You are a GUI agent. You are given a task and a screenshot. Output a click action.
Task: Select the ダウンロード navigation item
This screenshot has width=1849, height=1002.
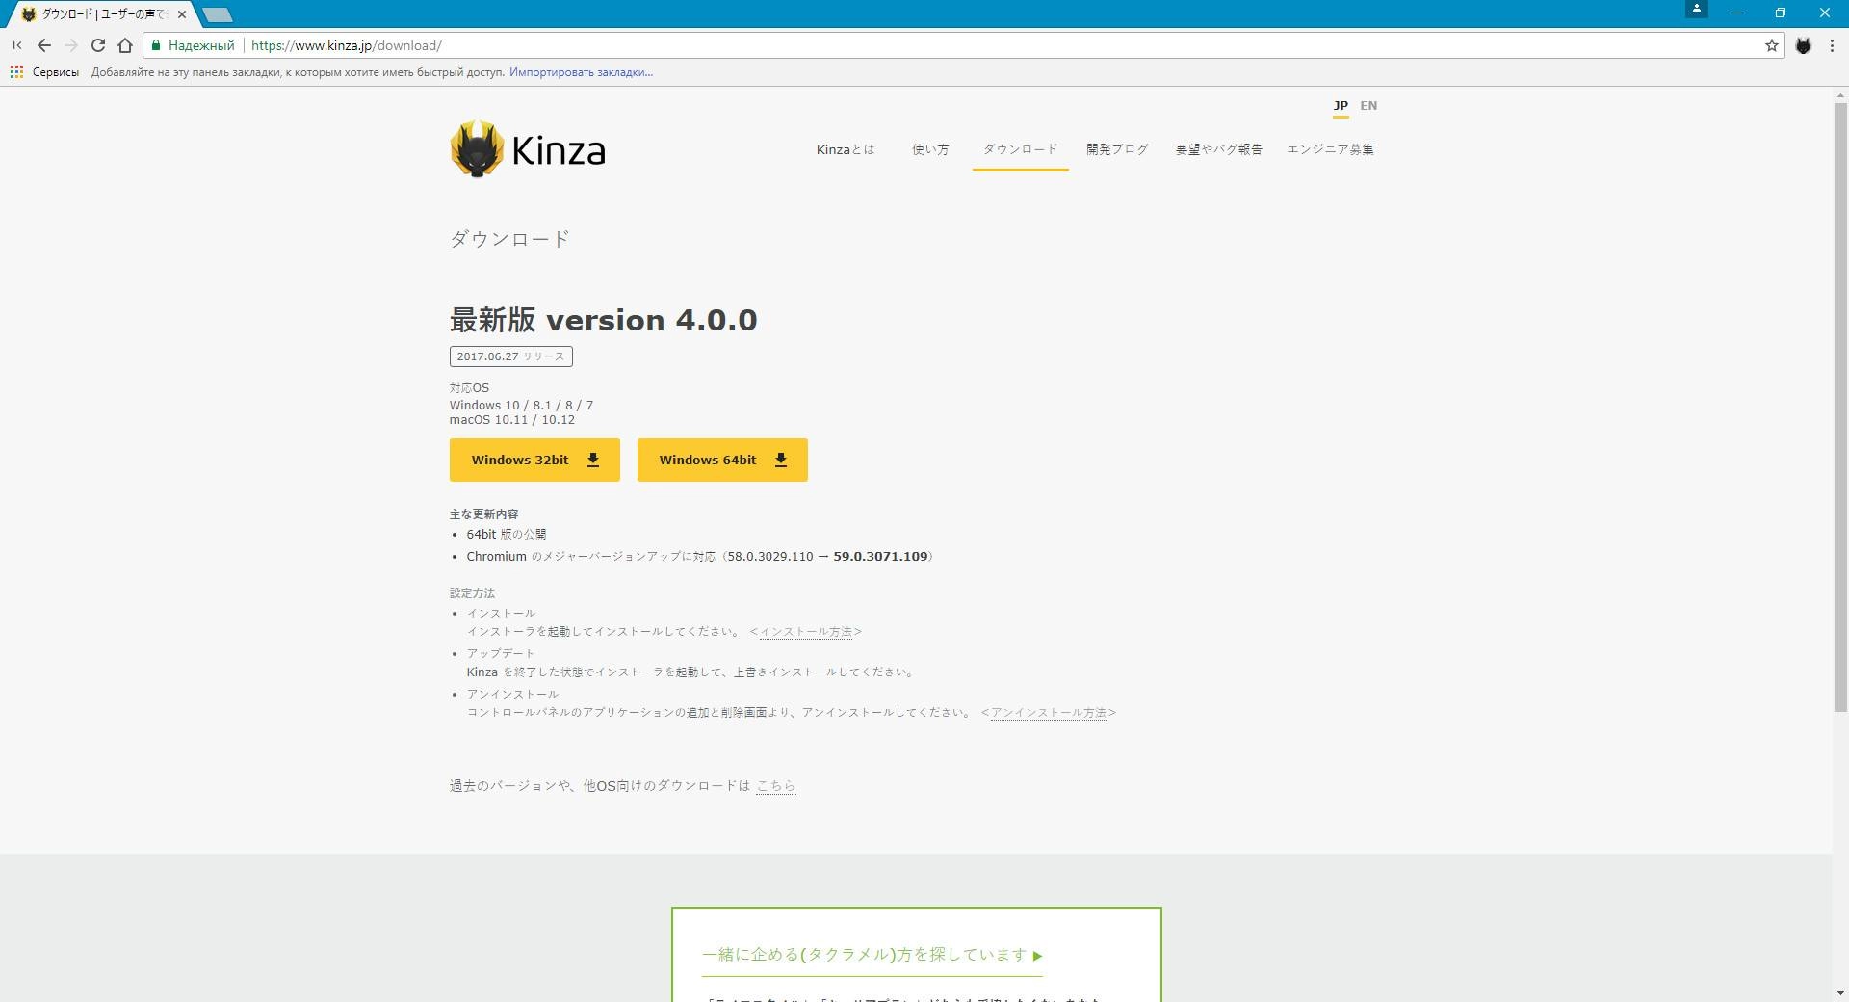pyautogui.click(x=1020, y=149)
